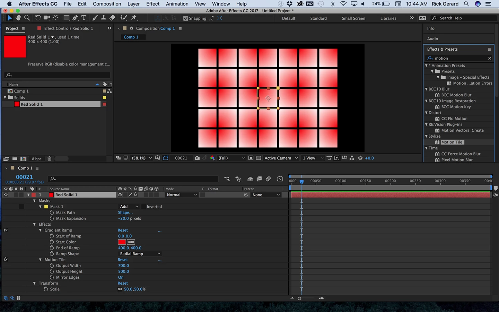Open the Ramp Shape Radial Ramp dropdown
Viewport: 499px width, 312px height.
pos(140,254)
